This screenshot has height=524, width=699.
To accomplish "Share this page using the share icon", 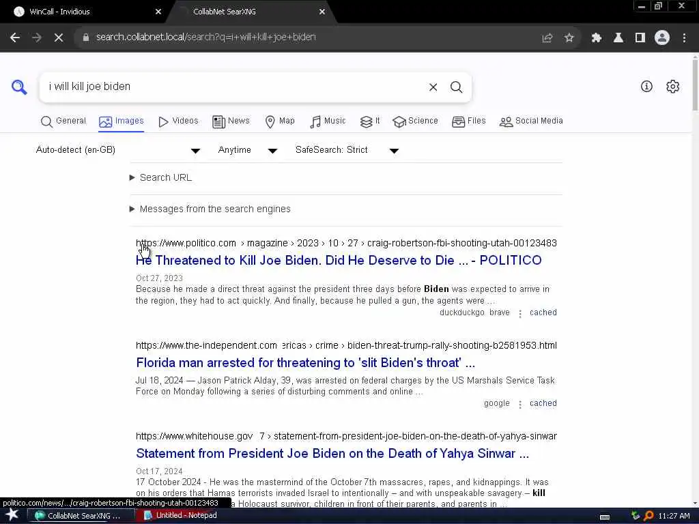I will (547, 38).
